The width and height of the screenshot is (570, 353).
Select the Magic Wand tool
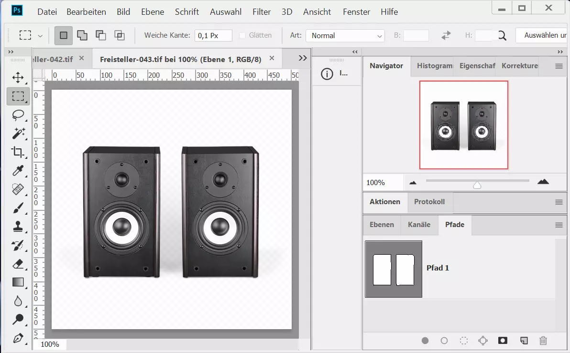[x=18, y=134]
